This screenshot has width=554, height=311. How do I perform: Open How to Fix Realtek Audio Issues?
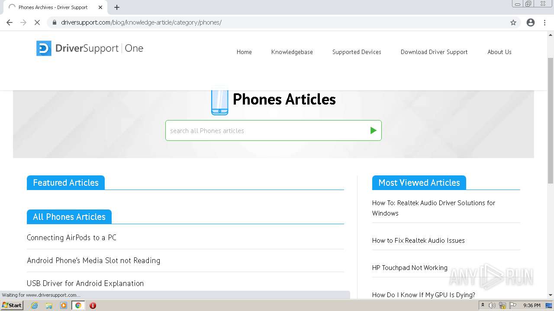(x=419, y=241)
